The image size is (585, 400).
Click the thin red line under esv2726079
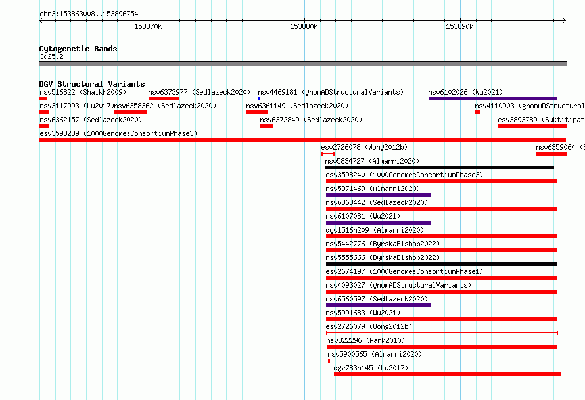click(x=442, y=333)
